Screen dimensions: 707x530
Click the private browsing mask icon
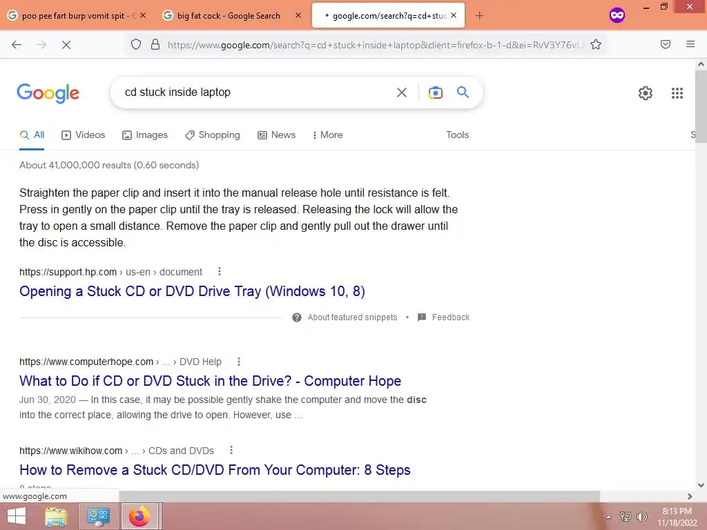pyautogui.click(x=617, y=15)
